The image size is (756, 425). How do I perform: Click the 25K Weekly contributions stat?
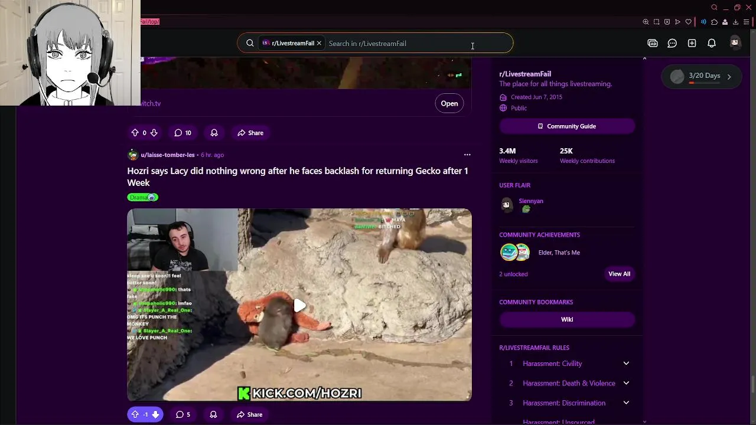pos(587,155)
